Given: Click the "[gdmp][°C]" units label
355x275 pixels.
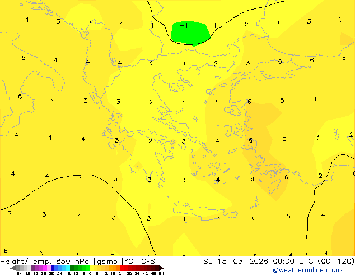Looking at the screenshot, I should point(115,262).
